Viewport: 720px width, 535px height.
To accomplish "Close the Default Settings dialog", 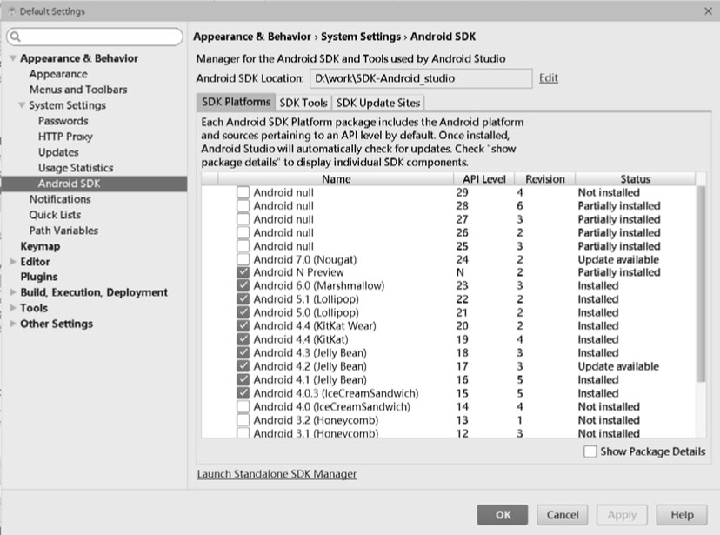I will coord(708,11).
